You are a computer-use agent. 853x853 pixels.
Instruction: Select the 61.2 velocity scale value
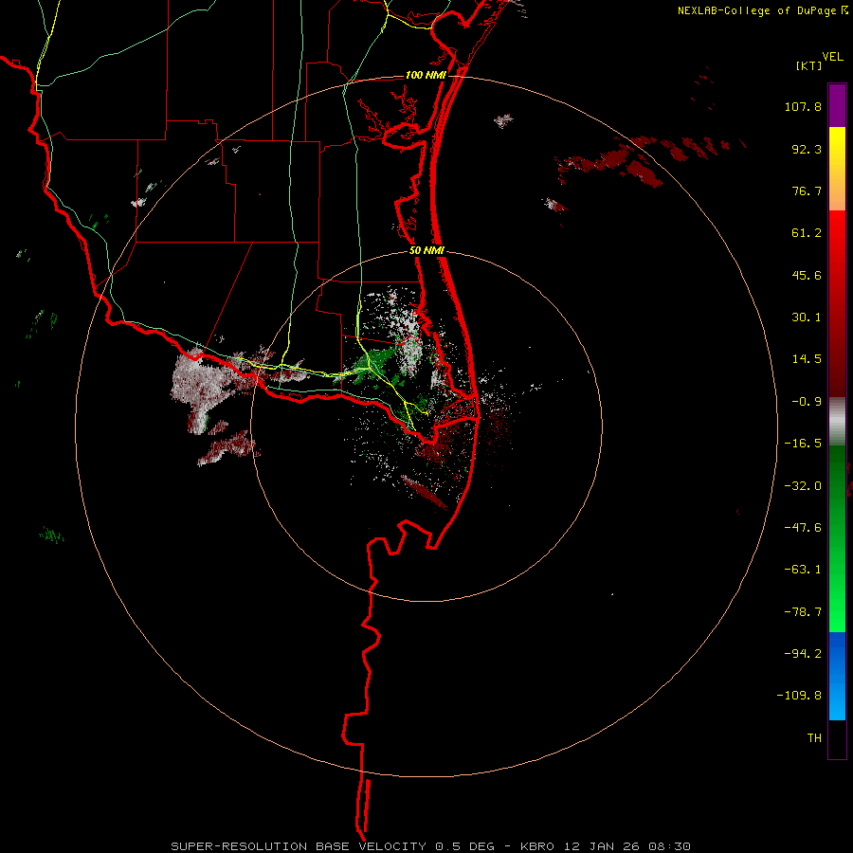(x=807, y=233)
